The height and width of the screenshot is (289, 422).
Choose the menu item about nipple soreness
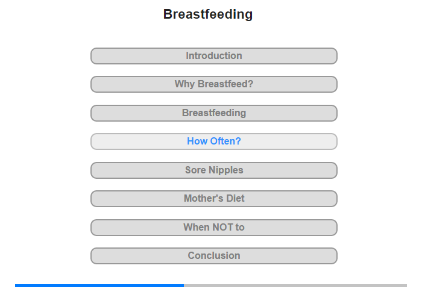coord(213,170)
